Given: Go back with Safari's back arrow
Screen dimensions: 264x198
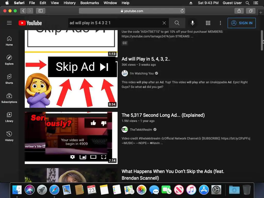Looking at the screenshot, I should pos(23,11).
